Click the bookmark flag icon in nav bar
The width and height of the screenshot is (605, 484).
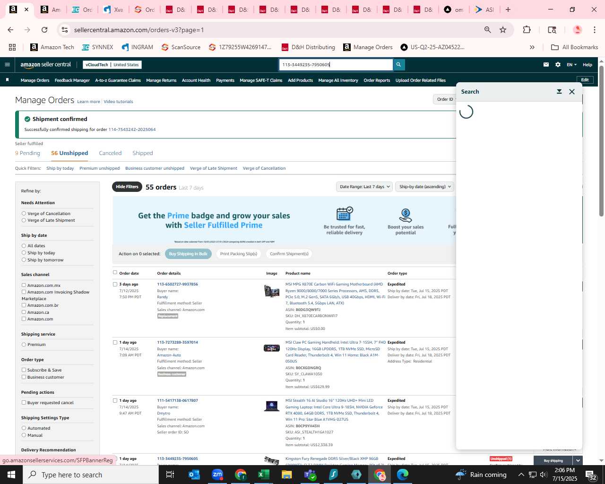click(7, 80)
